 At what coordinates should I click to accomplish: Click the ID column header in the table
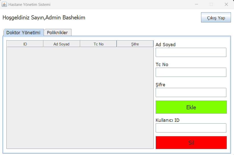tap(25, 44)
